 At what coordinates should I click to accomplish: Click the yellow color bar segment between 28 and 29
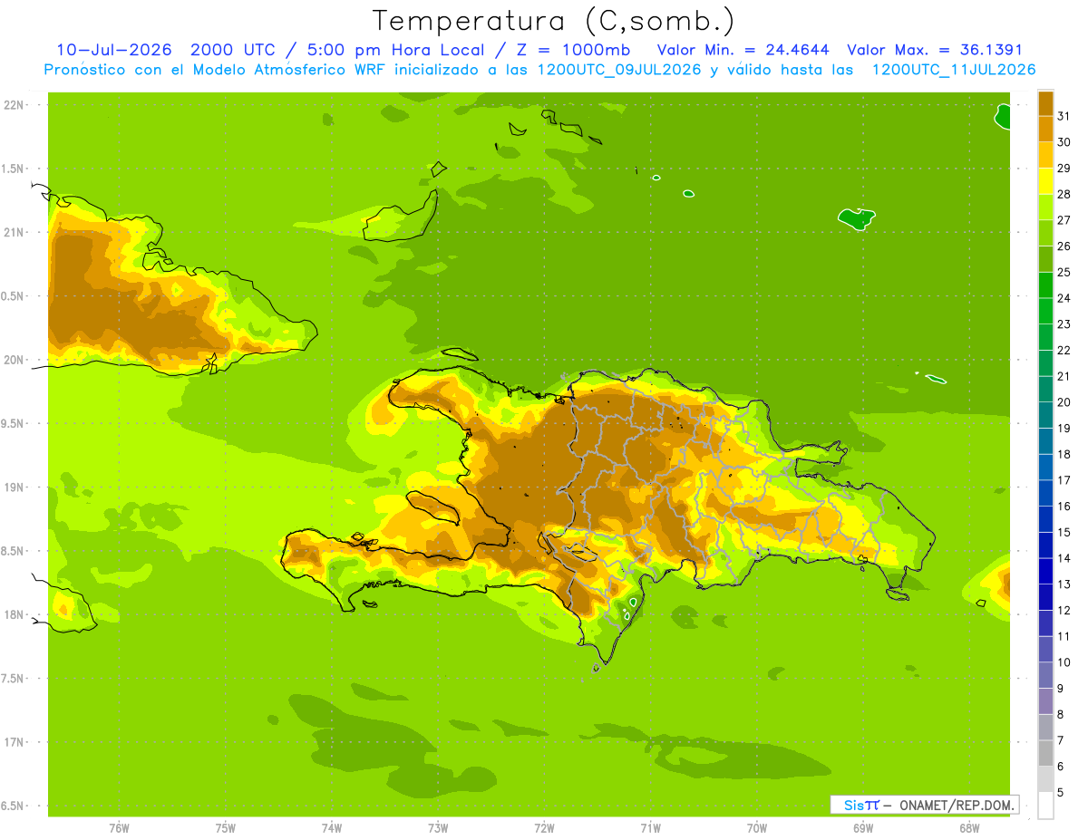pyautogui.click(x=1045, y=181)
